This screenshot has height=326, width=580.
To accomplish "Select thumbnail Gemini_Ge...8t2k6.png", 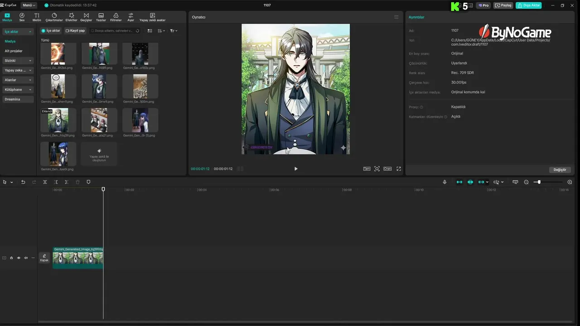I will [58, 54].
